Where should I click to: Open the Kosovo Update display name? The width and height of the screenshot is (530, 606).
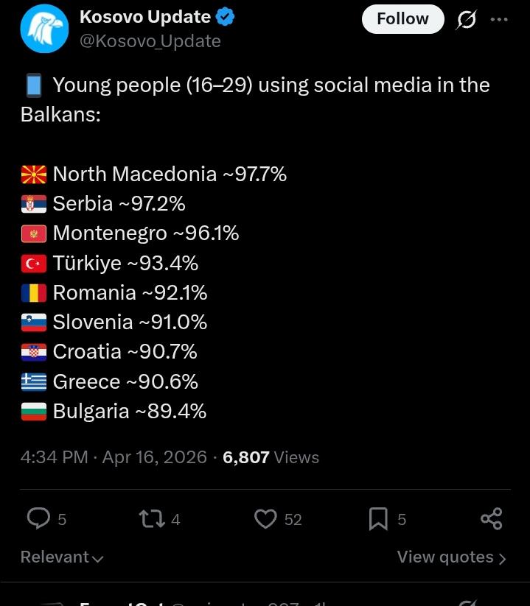click(x=144, y=17)
